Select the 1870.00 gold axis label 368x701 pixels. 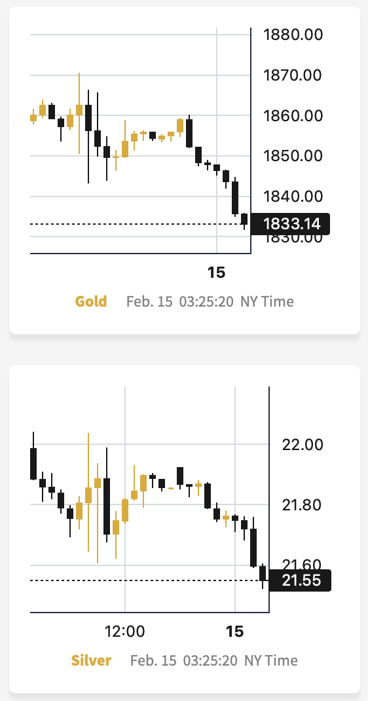click(293, 75)
